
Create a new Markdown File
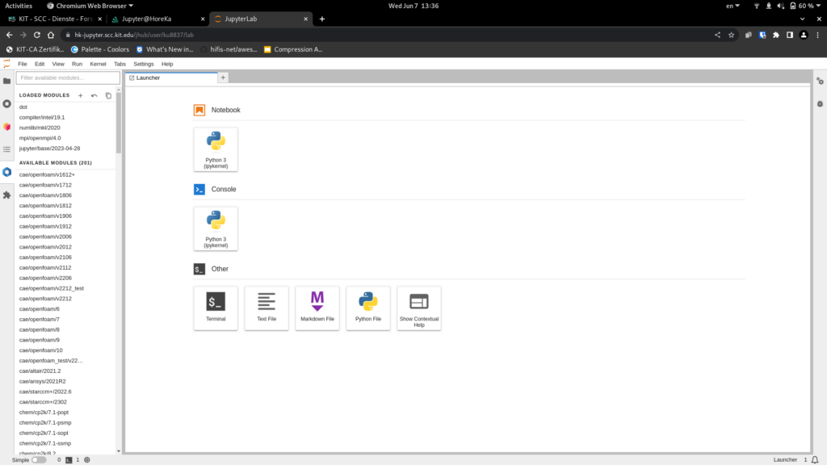tap(317, 308)
